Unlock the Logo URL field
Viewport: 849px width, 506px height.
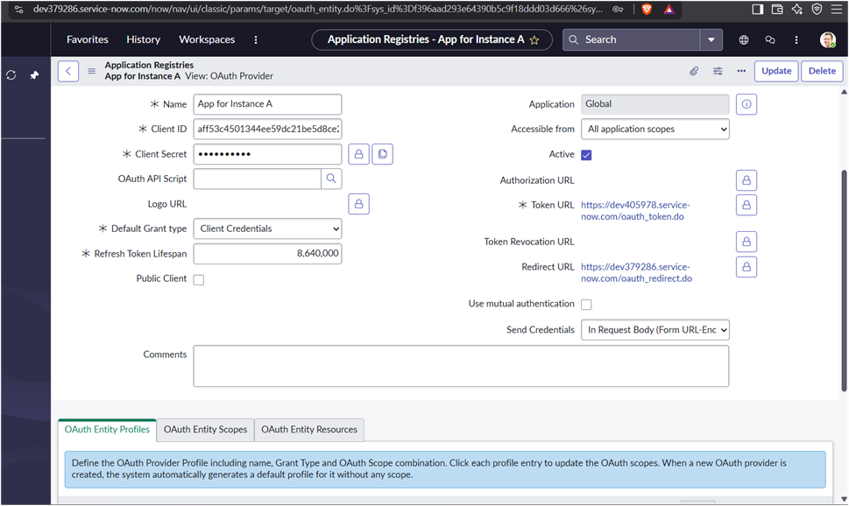358,204
